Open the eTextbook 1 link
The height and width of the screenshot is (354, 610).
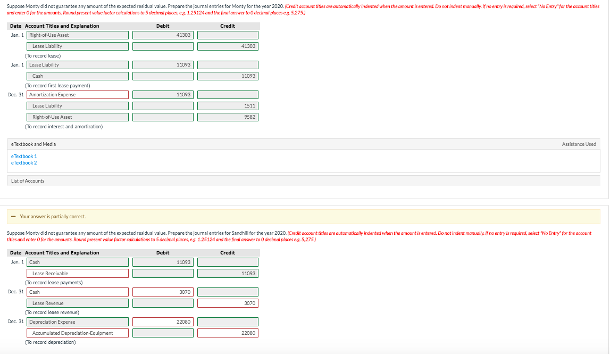24,157
